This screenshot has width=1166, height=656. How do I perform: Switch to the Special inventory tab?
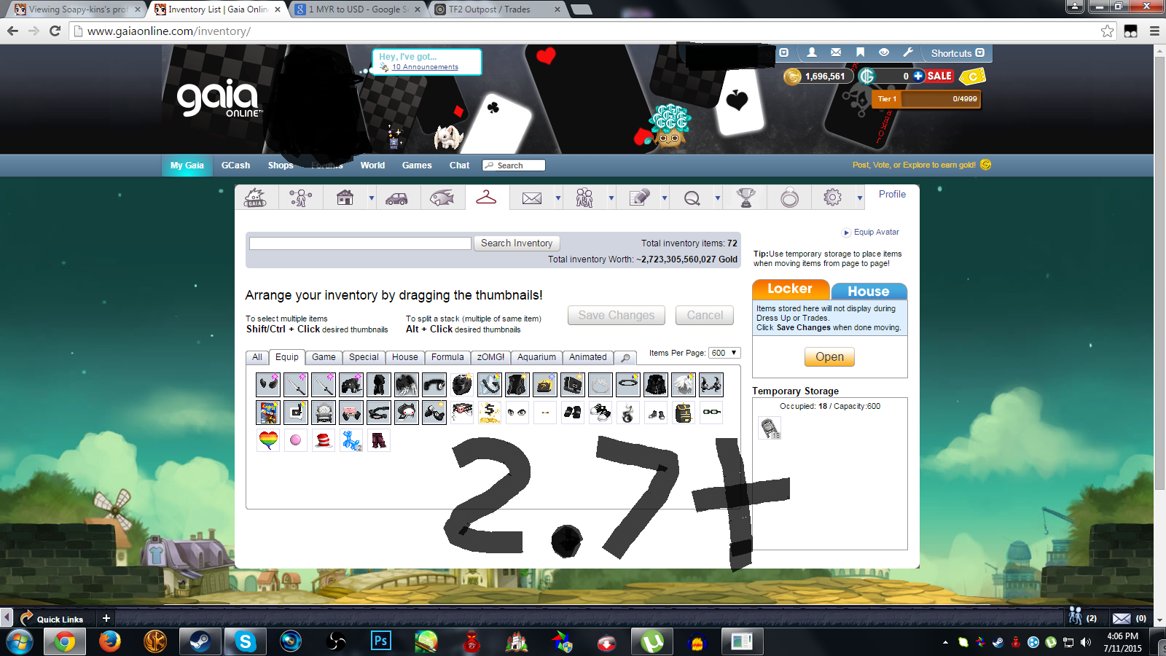coord(364,357)
